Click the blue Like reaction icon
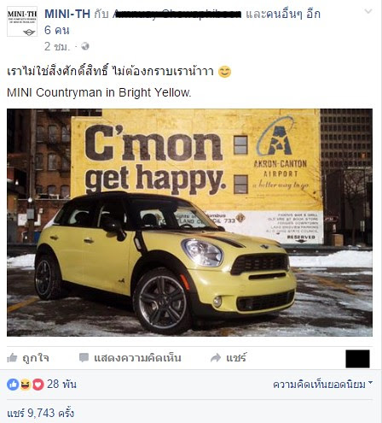382x423 pixels. [x=13, y=385]
